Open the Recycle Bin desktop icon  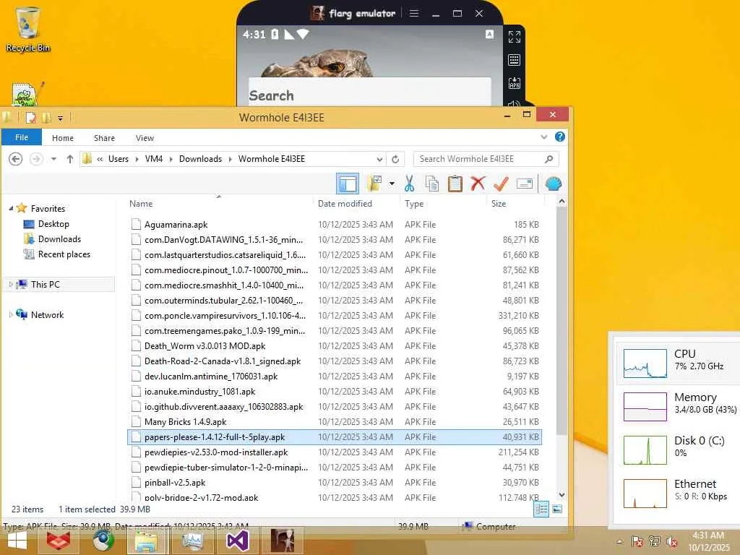click(x=28, y=29)
